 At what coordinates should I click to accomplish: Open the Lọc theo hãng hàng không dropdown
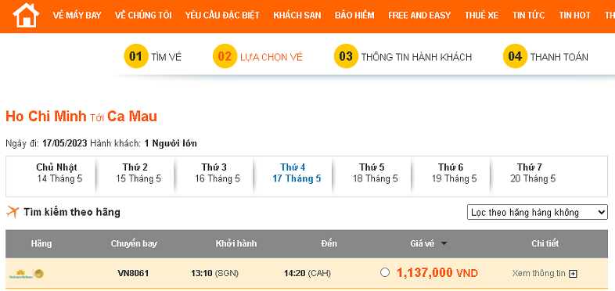pos(538,213)
